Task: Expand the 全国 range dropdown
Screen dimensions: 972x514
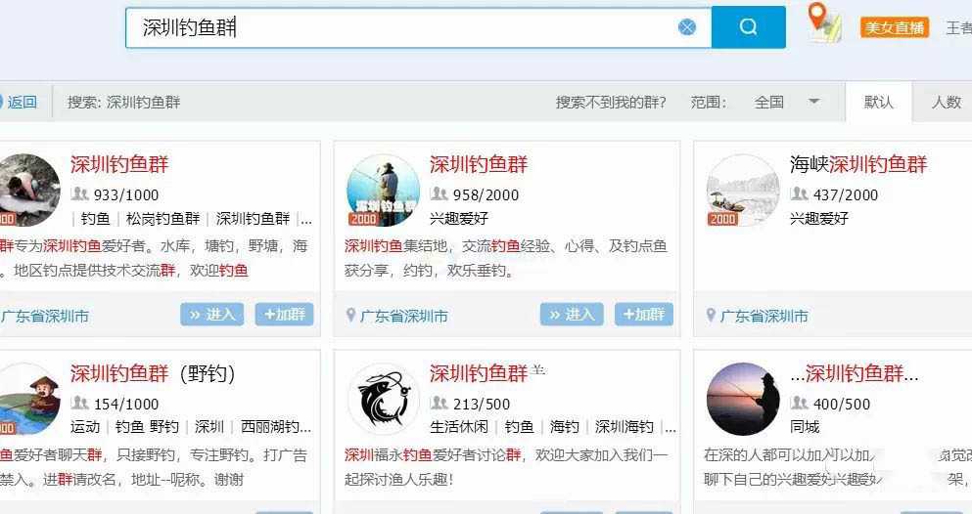Action: tap(812, 102)
